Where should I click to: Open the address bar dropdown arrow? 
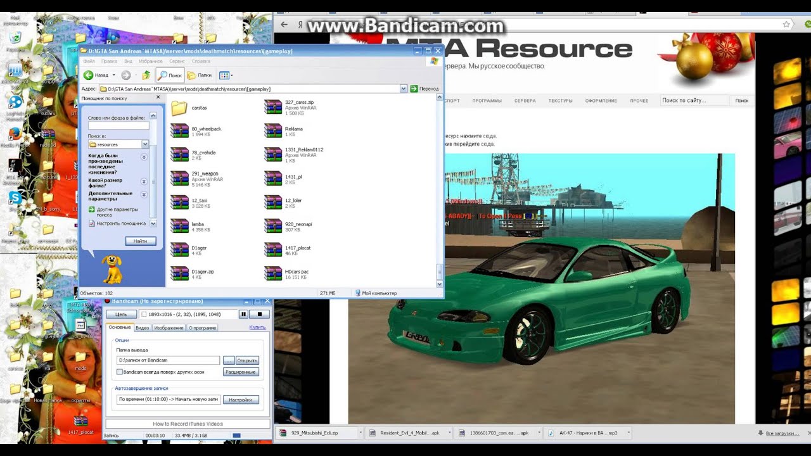click(403, 89)
